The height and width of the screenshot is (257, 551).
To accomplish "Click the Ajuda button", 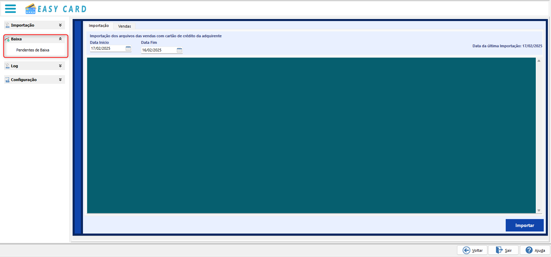I will pyautogui.click(x=535, y=250).
